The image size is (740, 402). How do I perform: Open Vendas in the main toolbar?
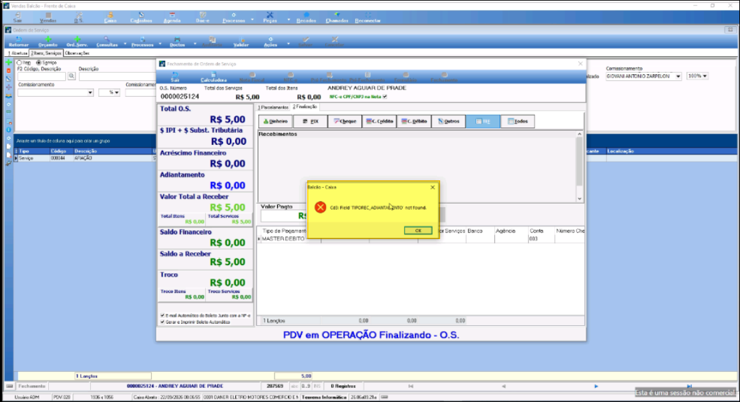47,18
